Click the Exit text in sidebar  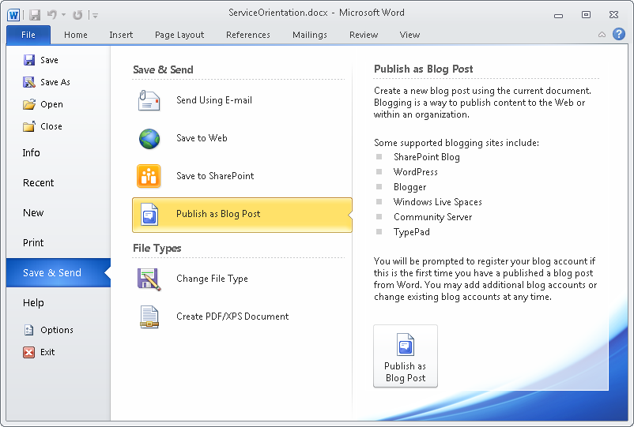click(47, 352)
